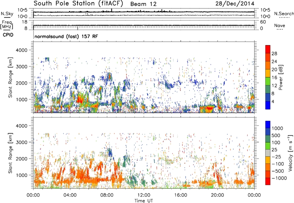Select the yellow 16–20 dB Power bar segment

click(268, 73)
